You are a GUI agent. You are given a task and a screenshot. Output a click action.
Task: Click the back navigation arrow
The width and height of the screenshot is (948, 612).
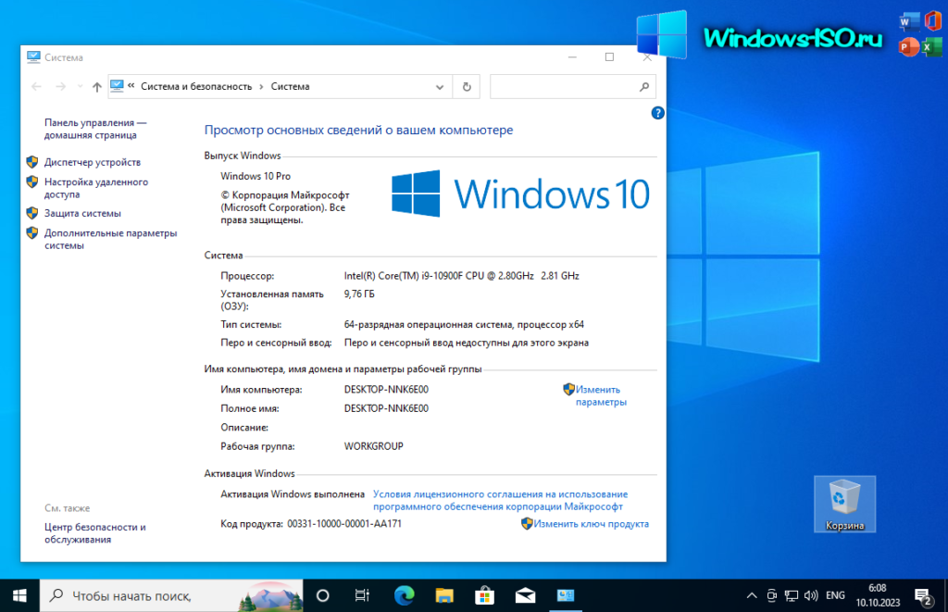point(36,87)
